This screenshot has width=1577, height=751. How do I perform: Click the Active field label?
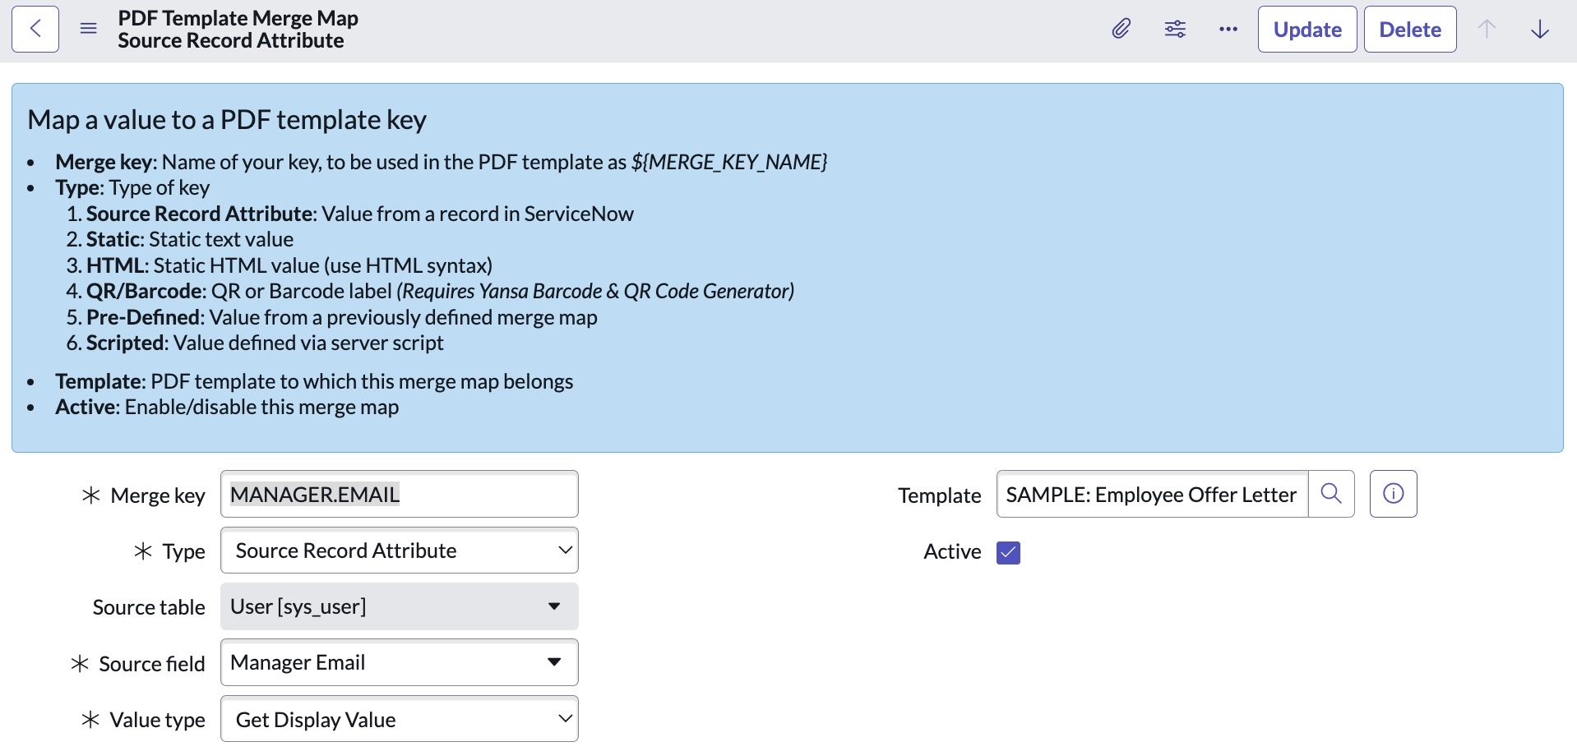[x=952, y=552]
